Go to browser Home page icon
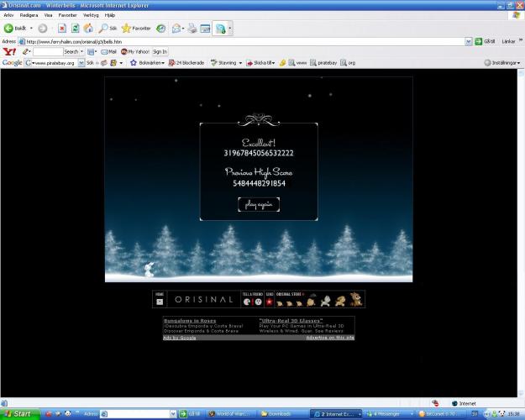 coord(87,28)
